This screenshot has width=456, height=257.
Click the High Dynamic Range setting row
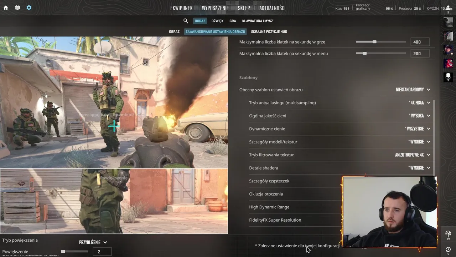point(295,207)
